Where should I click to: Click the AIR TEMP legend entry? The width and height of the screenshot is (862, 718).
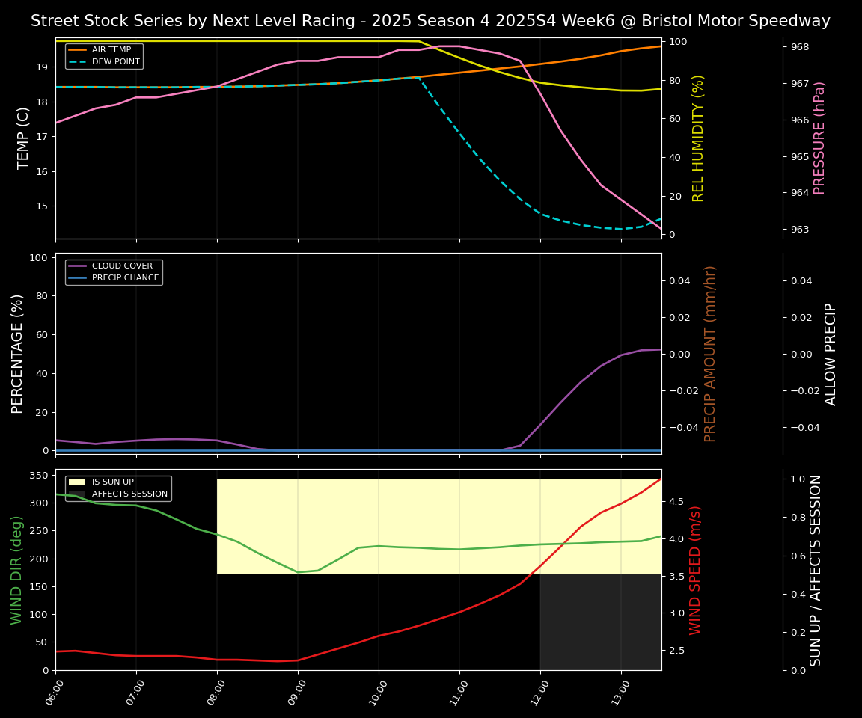point(111,50)
